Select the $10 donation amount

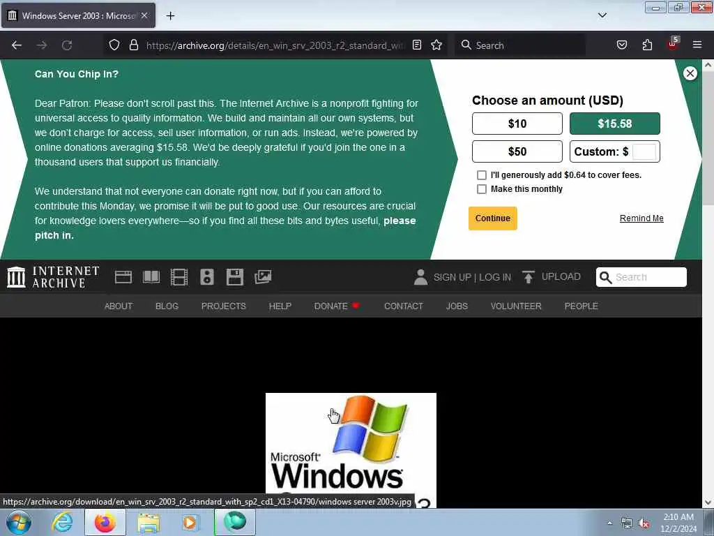pos(517,124)
